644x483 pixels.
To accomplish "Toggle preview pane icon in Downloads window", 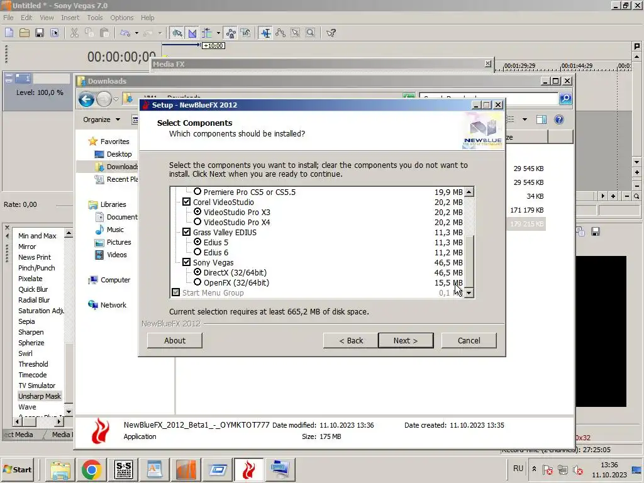I will point(541,119).
